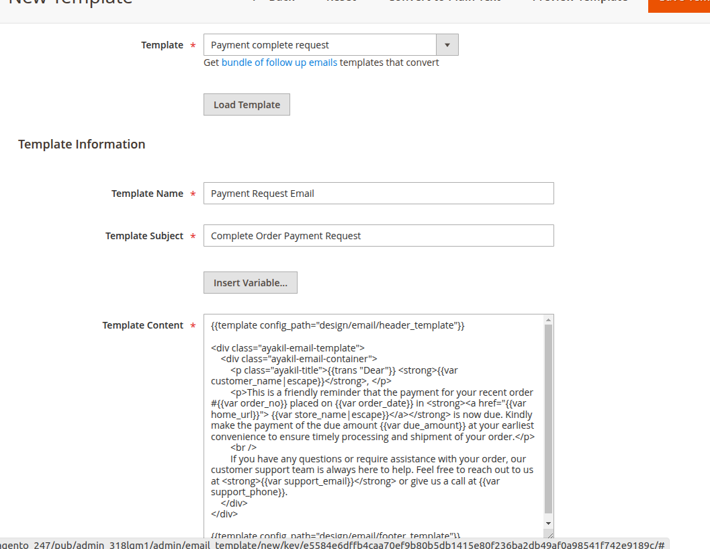Image resolution: width=710 pixels, height=549 pixels.
Task: Open Preview Template from the header
Action: click(x=580, y=2)
